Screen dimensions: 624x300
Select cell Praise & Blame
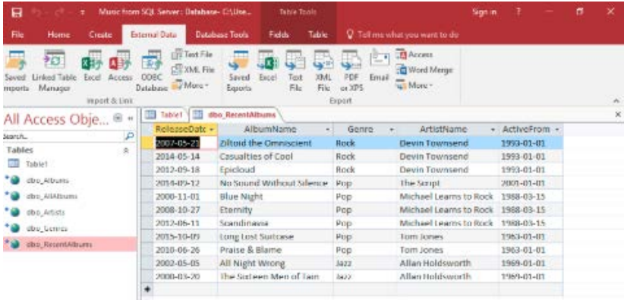[276, 250]
